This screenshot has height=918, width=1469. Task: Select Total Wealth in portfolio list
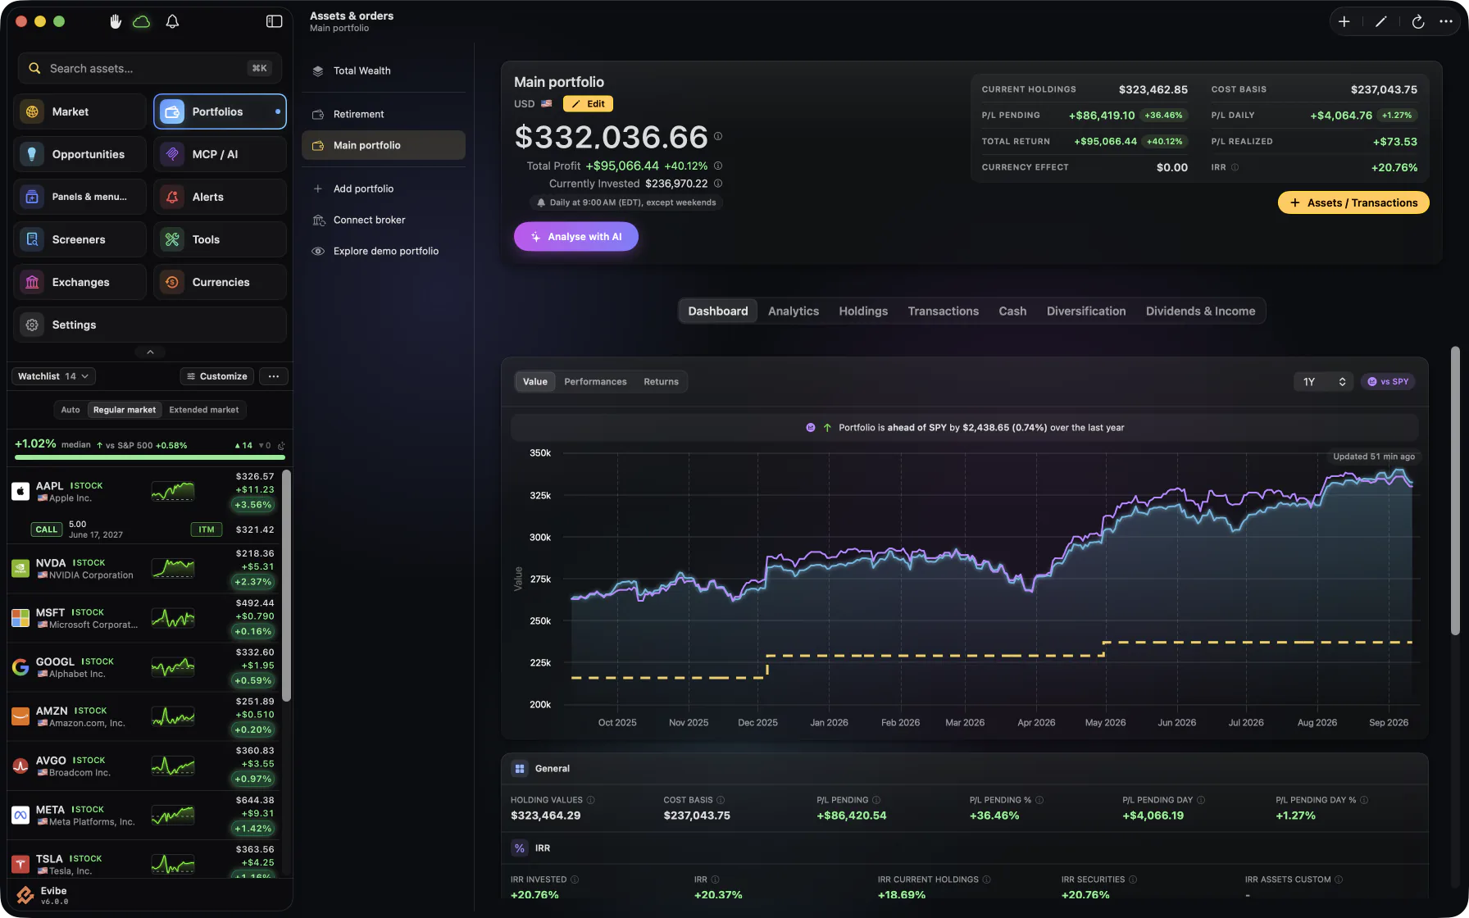[384, 70]
